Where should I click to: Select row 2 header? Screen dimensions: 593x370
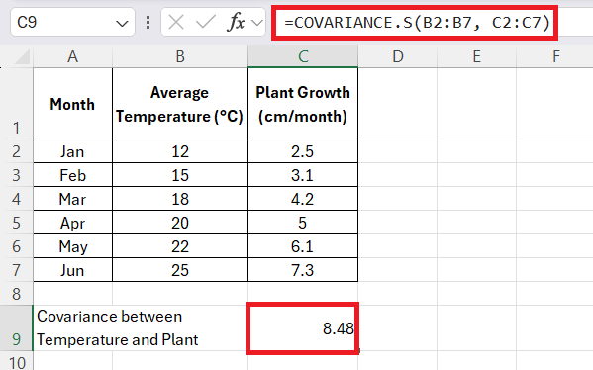(16, 151)
